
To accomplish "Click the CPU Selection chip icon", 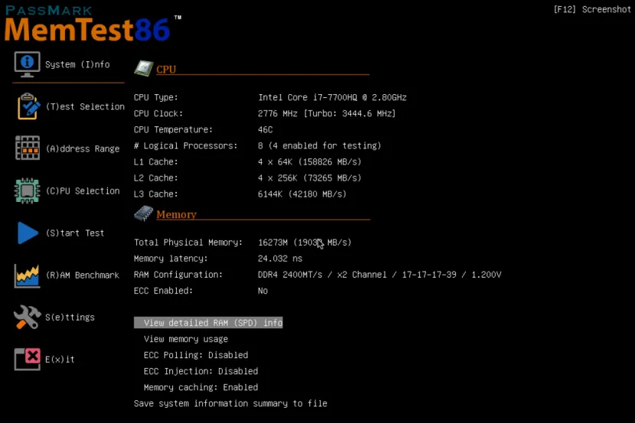I will (x=27, y=190).
